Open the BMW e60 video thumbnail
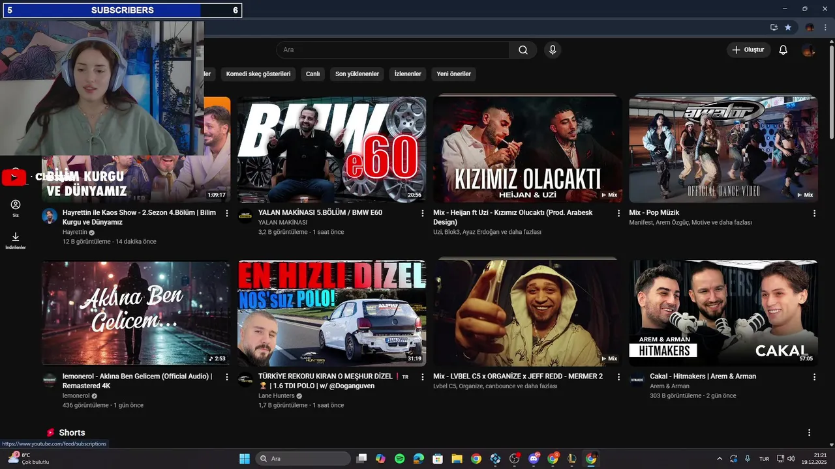This screenshot has height=469, width=835. 331,149
